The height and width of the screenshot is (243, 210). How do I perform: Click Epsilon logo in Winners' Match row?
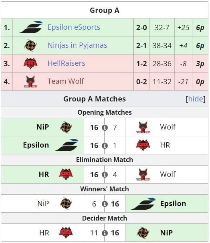coord(143,204)
